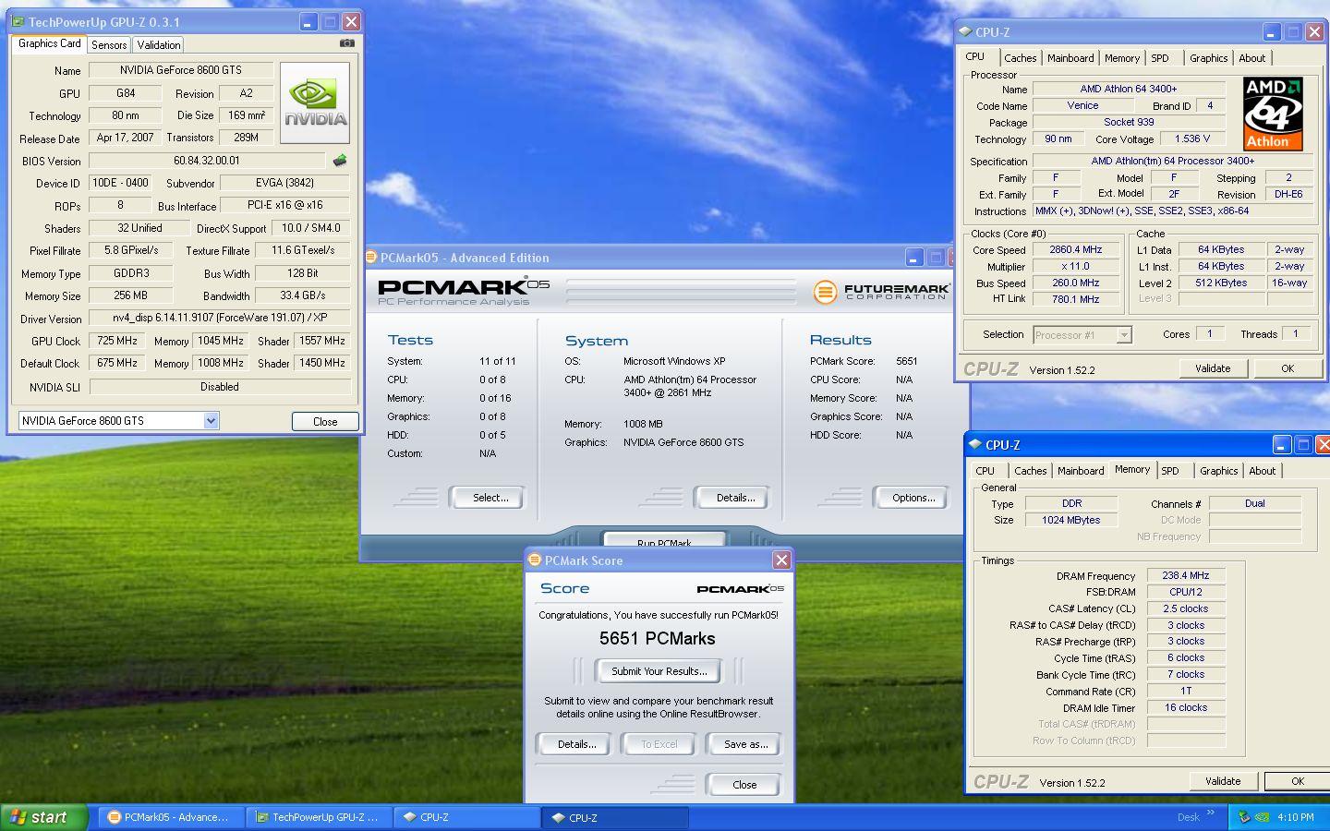Screen dimensions: 1330x831
Task: Open Memory tab in upper CPU-Z window
Action: coord(1122,58)
